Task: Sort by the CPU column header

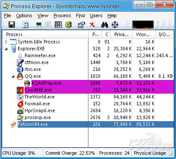Action: [x=106, y=34]
